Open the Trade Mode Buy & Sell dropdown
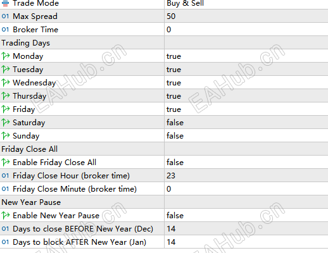The image size is (328, 253). [246, 4]
